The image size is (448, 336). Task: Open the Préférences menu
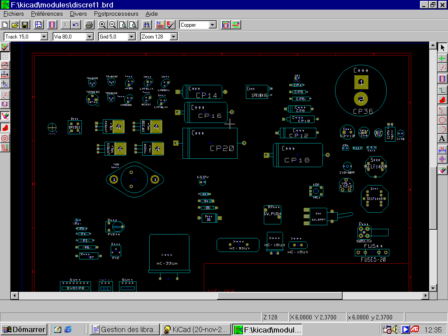47,14
